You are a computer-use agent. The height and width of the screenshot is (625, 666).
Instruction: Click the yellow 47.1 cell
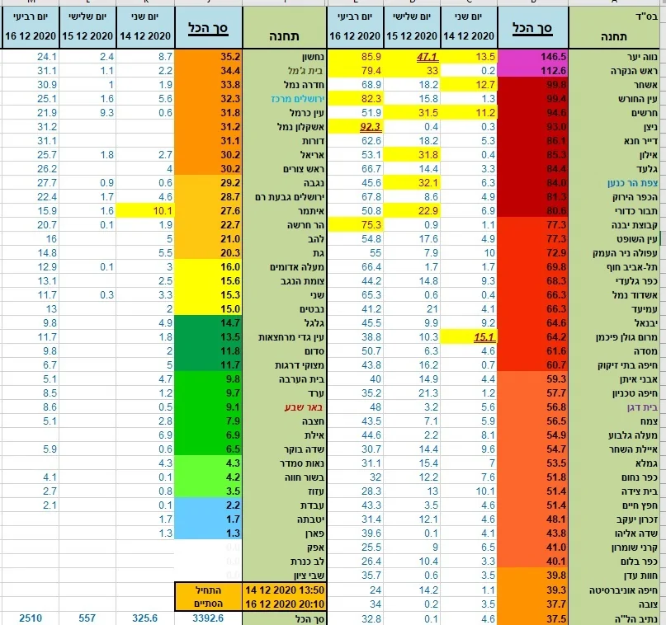pyautogui.click(x=413, y=57)
